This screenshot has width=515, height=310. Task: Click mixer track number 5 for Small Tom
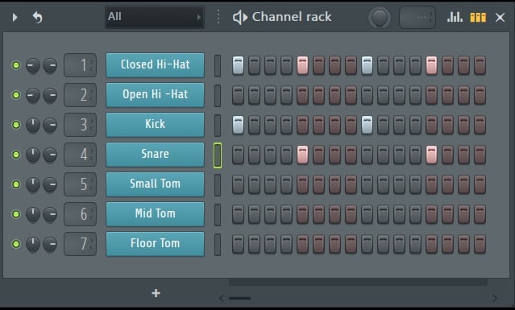tap(80, 184)
